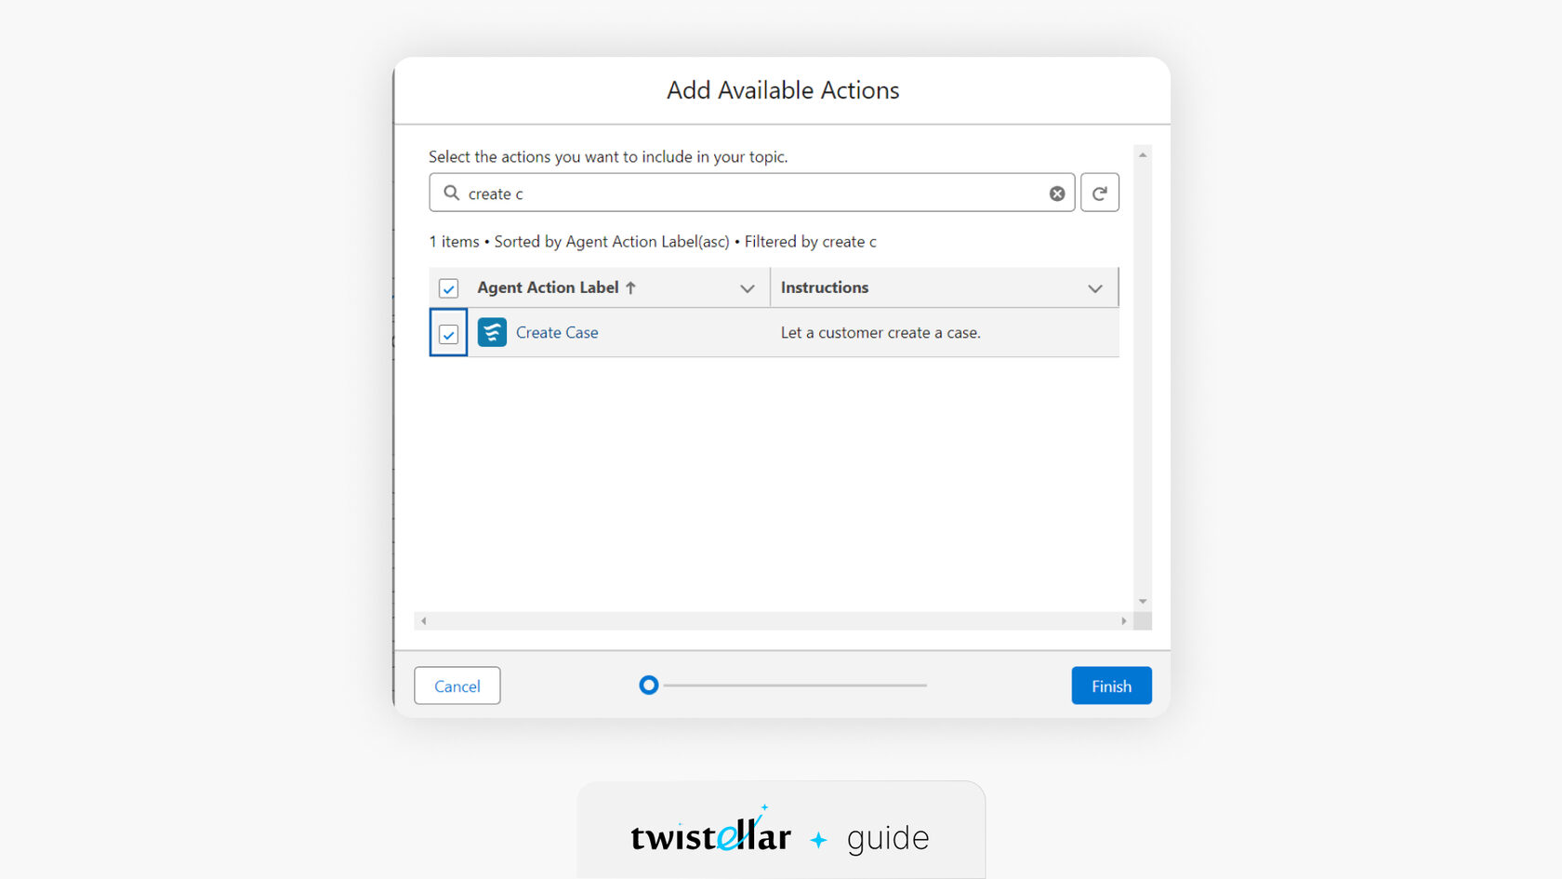Screen dimensions: 1562x879
Task: Open Instructions column dropdown chevron
Action: click(x=1095, y=288)
